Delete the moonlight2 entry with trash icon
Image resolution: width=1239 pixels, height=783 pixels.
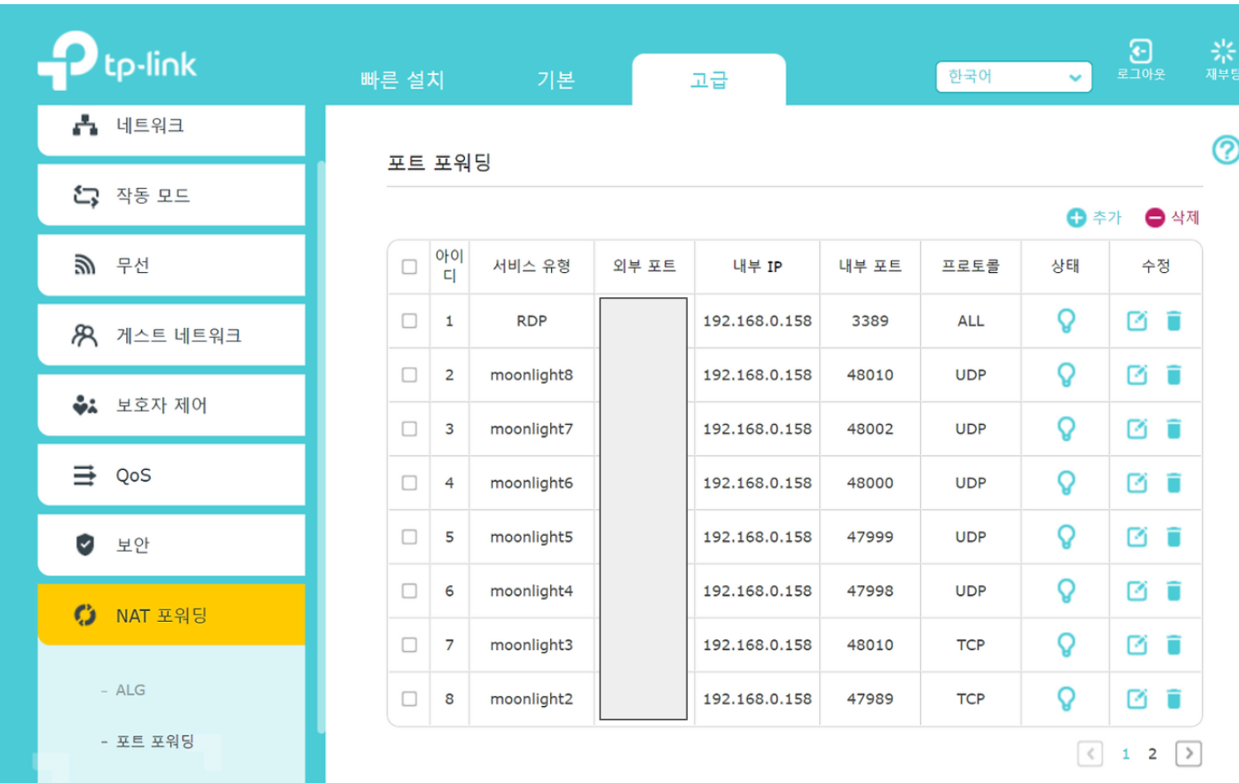1173,699
